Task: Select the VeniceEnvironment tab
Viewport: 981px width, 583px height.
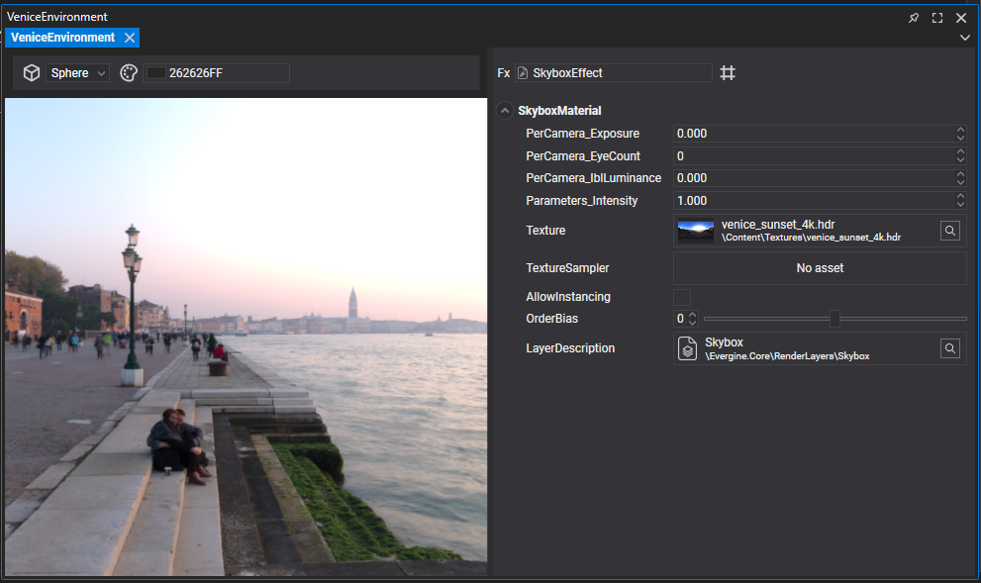Action: pyautogui.click(x=62, y=38)
